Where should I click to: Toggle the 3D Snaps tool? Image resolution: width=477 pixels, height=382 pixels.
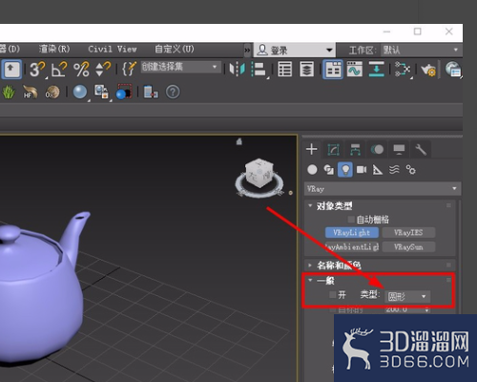pyautogui.click(x=37, y=69)
